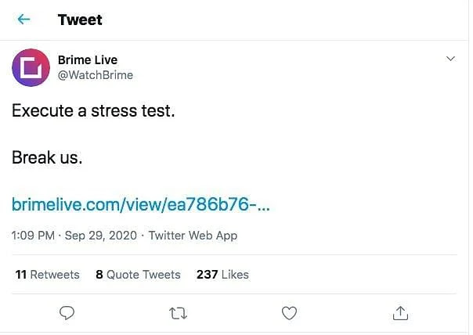The width and height of the screenshot is (473, 335).
Task: Click the Tweet header title
Action: [80, 20]
